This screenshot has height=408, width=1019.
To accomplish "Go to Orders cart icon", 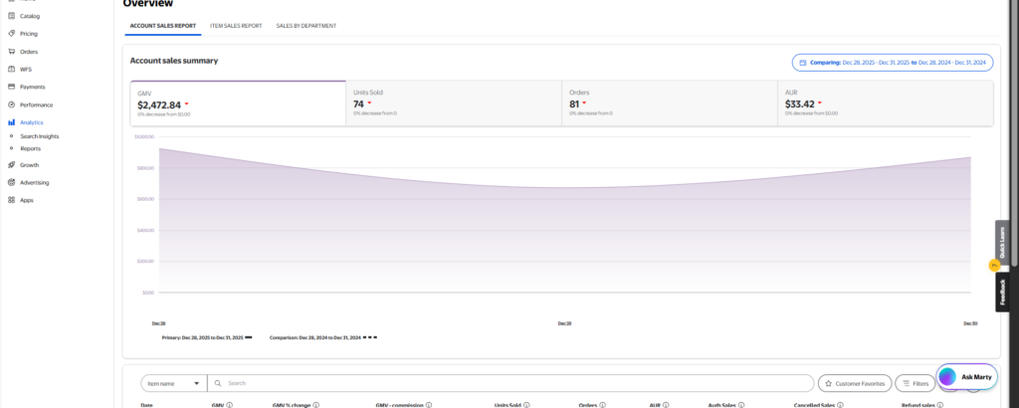I will (12, 52).
